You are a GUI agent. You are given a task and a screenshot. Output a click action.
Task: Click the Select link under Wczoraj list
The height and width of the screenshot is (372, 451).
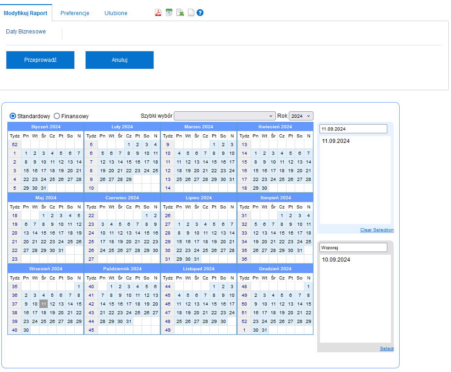[x=386, y=349]
